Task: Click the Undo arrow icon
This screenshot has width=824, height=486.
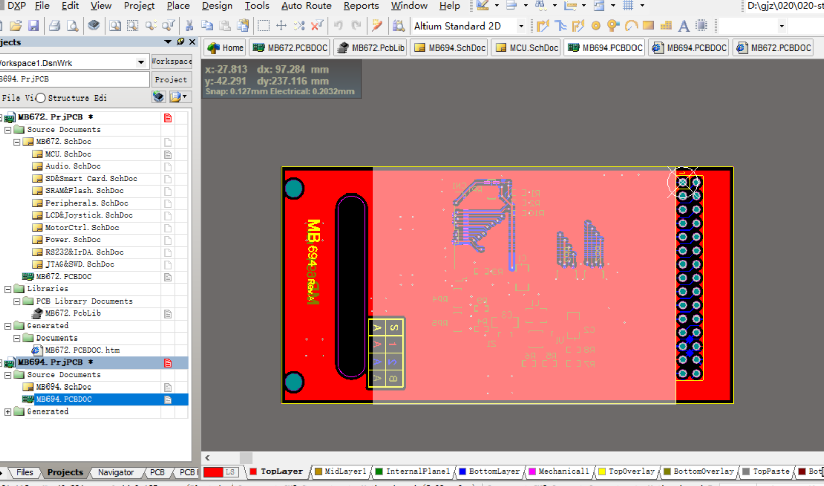Action: pyautogui.click(x=338, y=26)
